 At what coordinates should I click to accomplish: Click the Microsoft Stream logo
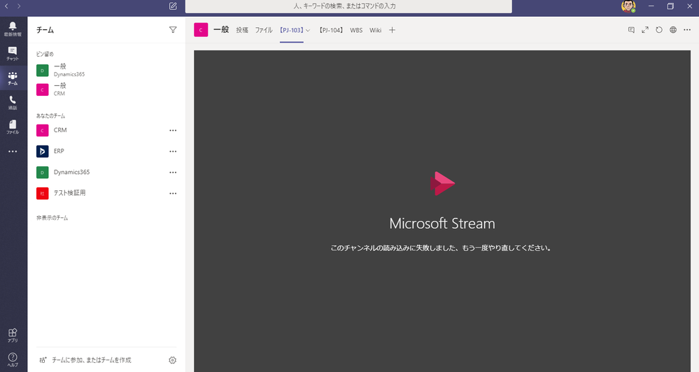[442, 183]
